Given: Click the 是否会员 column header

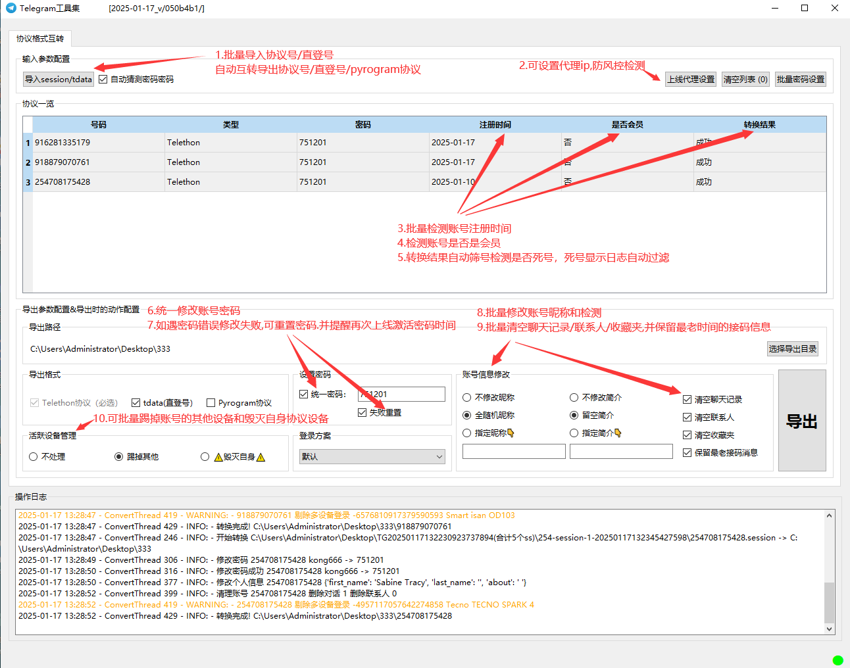Looking at the screenshot, I should pos(628,125).
